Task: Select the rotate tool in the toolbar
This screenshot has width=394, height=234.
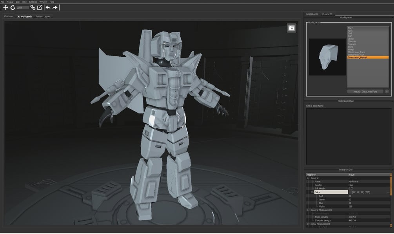Action: pyautogui.click(x=13, y=7)
